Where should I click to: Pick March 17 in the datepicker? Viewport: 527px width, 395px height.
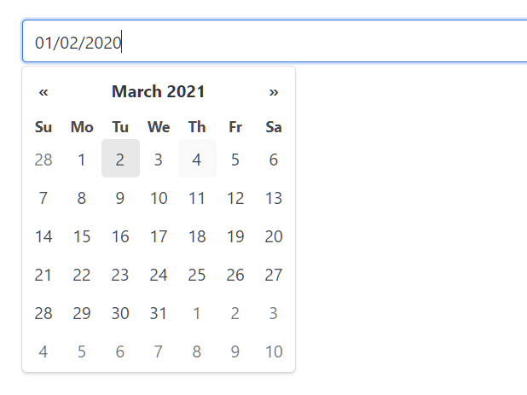coord(159,236)
